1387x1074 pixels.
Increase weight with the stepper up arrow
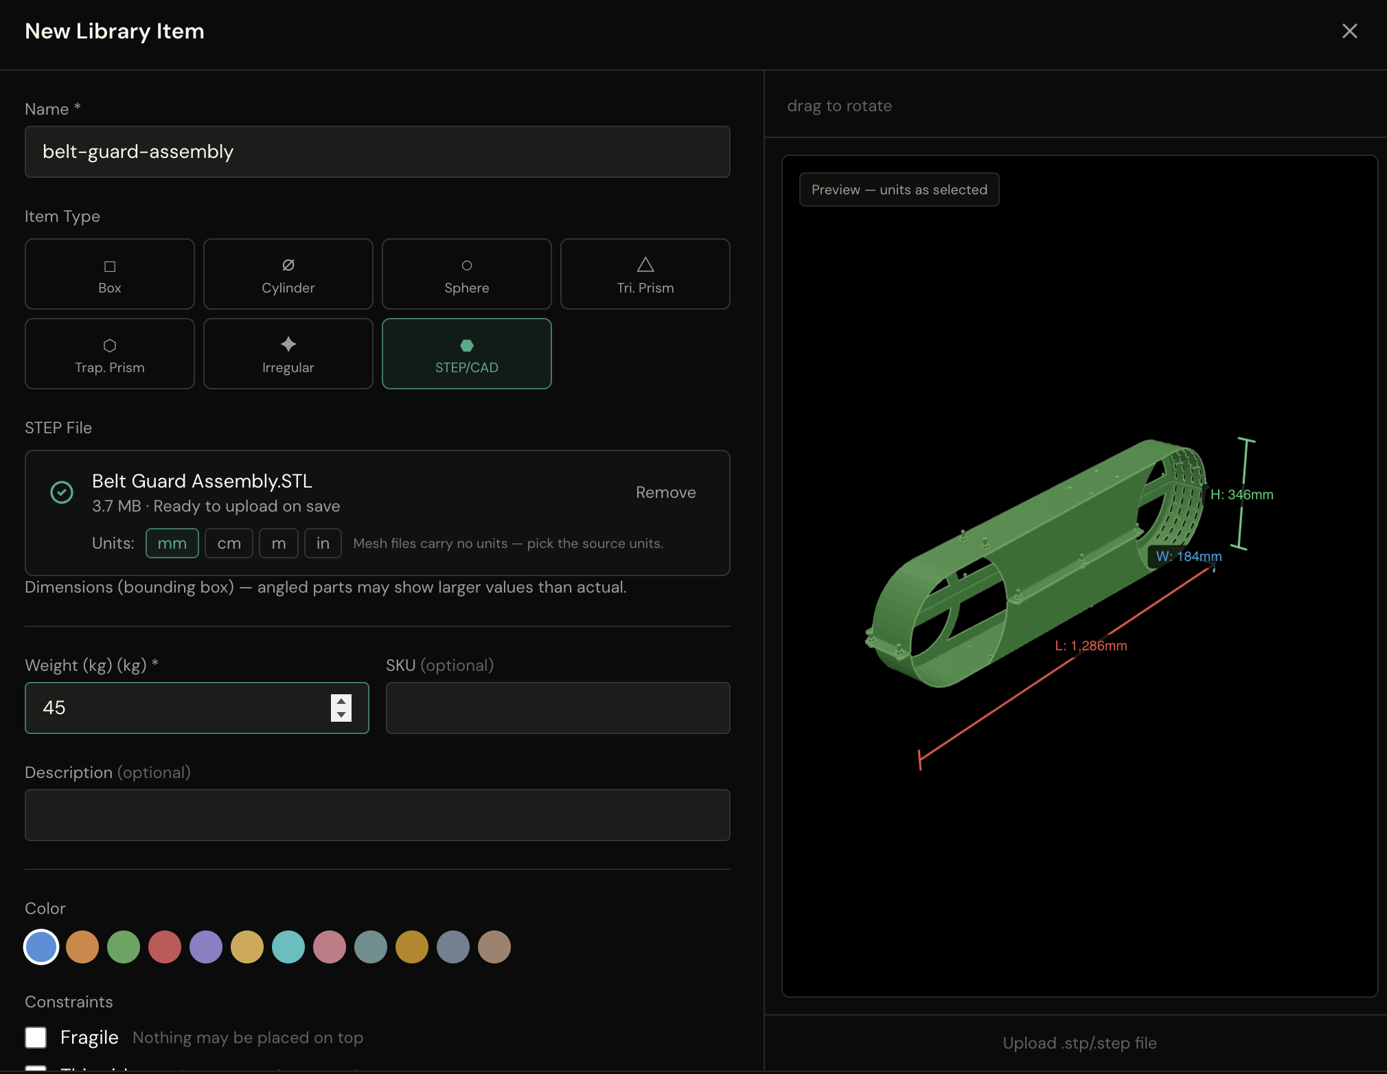pyautogui.click(x=341, y=701)
